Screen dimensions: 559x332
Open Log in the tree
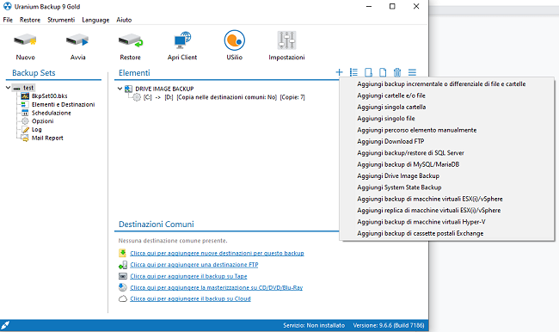36,130
